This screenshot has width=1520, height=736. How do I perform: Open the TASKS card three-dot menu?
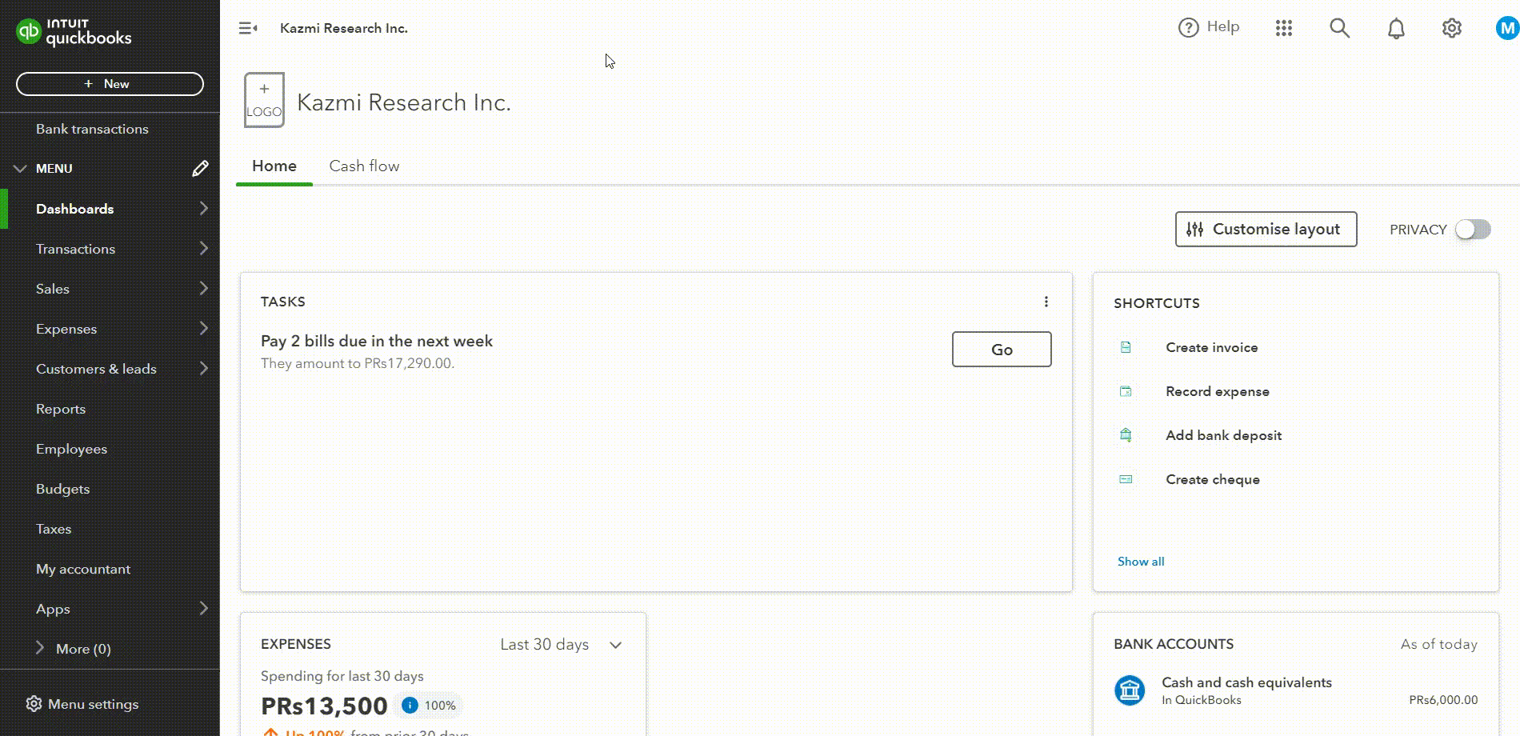(x=1046, y=302)
